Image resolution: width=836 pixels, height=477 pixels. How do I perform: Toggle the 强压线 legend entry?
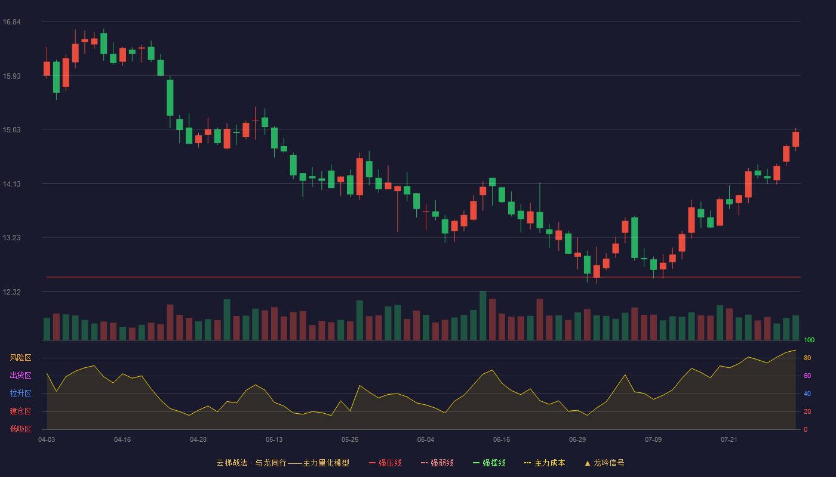pos(385,463)
